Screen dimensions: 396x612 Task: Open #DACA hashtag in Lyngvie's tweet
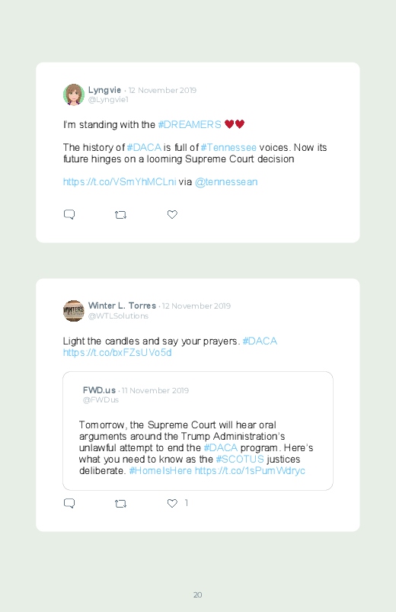[x=144, y=148]
